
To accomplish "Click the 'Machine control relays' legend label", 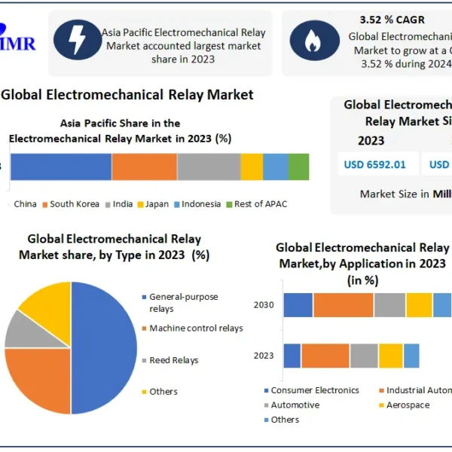I will [x=197, y=328].
